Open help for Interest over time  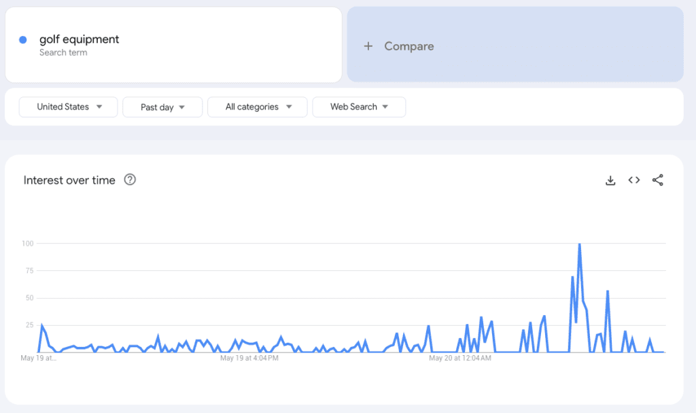(x=130, y=180)
